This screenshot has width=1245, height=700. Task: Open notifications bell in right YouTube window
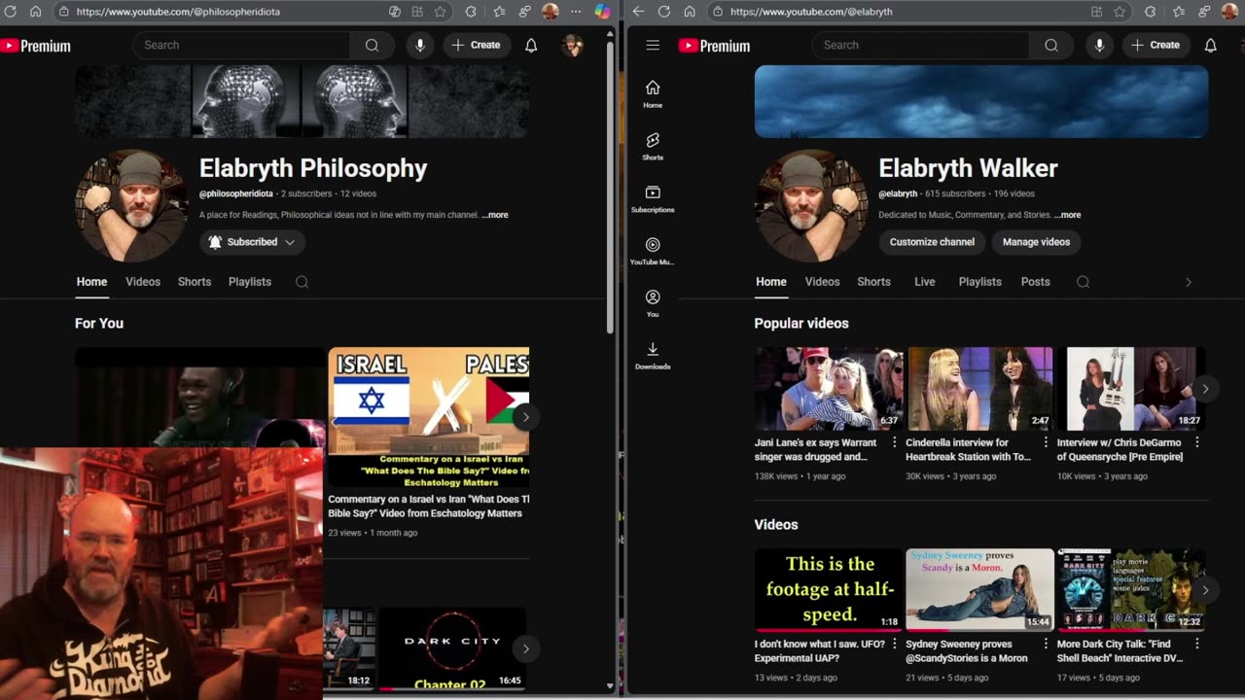pyautogui.click(x=1210, y=45)
